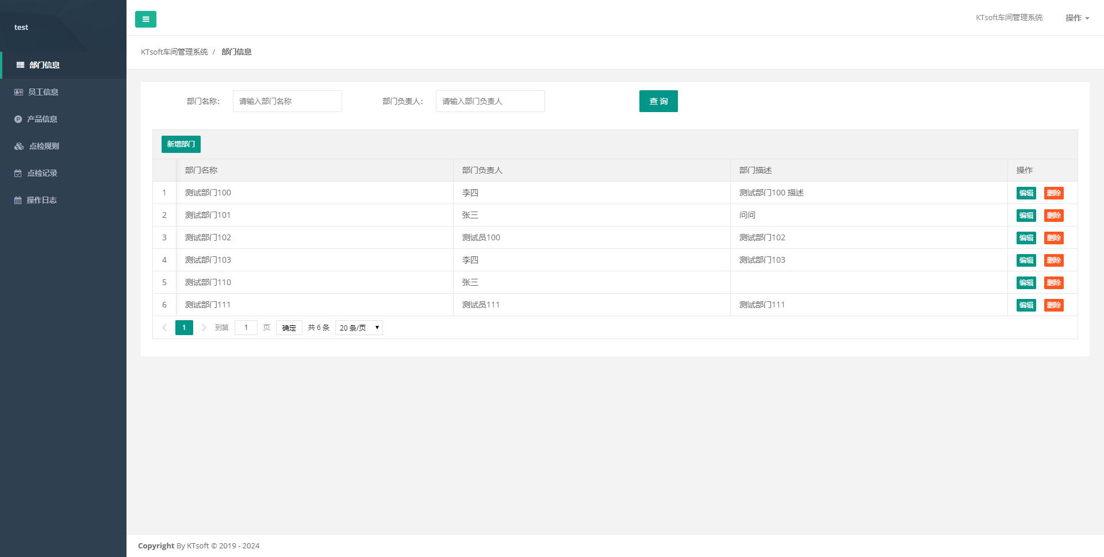Select the 测试部门100 name cell
1104x557 pixels.
point(315,193)
